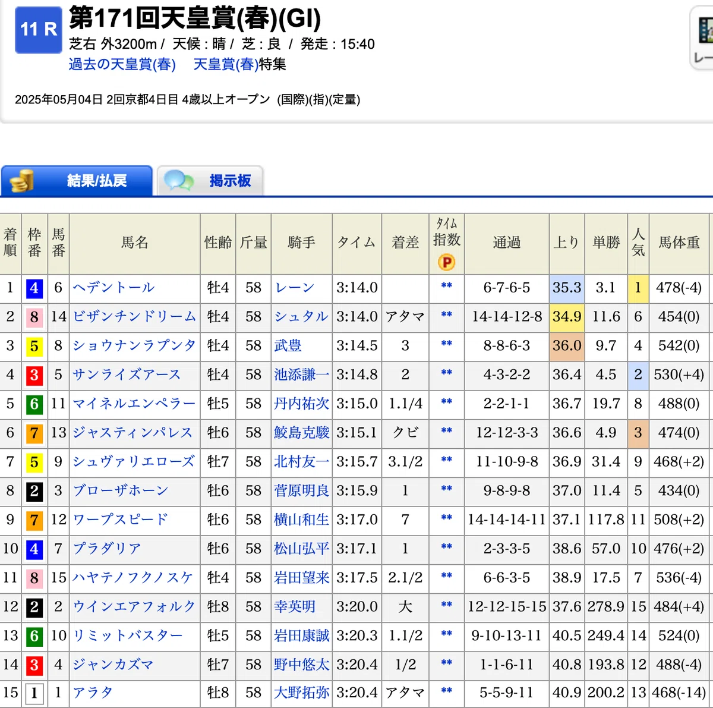Open jockey 横山和生 profile
Viewport: 713px width, 708px height.
click(x=302, y=520)
